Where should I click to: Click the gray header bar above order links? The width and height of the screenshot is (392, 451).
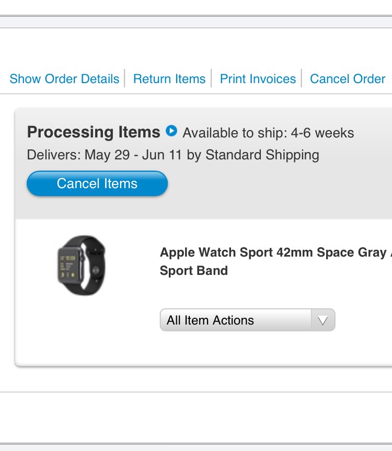click(x=196, y=22)
